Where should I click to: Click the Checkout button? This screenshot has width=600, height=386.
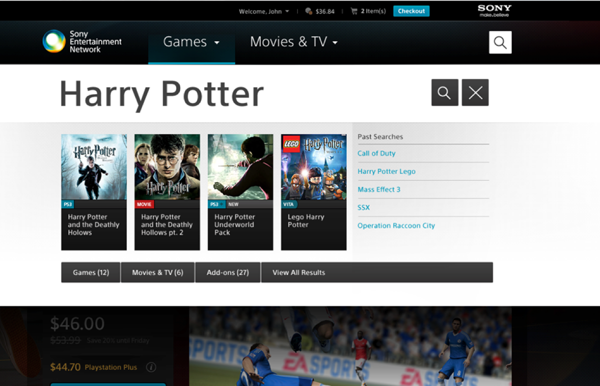click(411, 11)
